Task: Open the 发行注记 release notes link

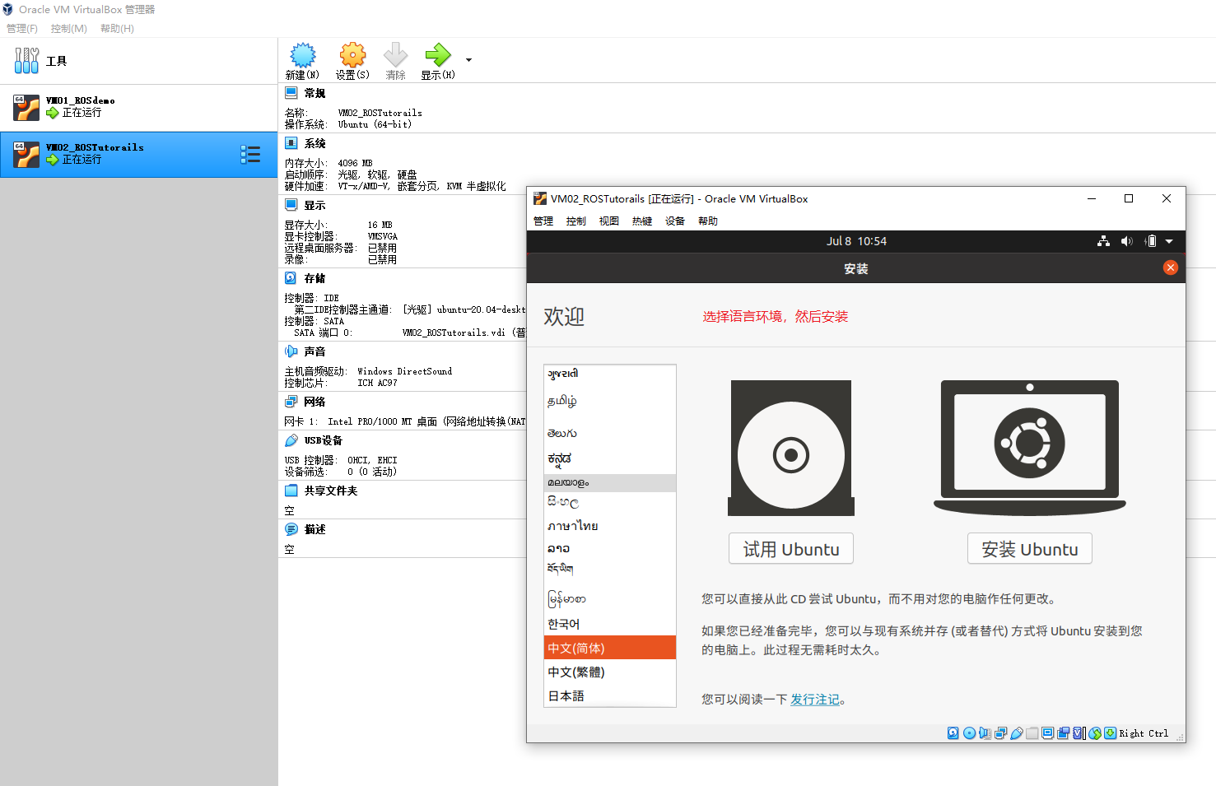Action: click(x=814, y=699)
